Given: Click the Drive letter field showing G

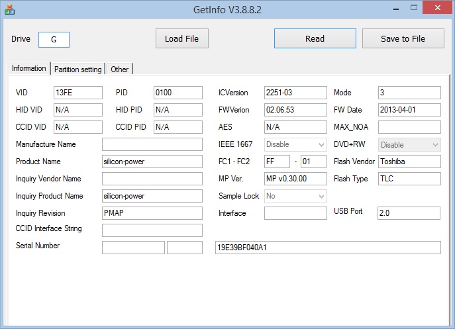Looking at the screenshot, I should point(54,40).
